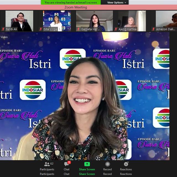Select Garneta Har... video thumbnail
177x177 pixels.
click(x=94, y=21)
